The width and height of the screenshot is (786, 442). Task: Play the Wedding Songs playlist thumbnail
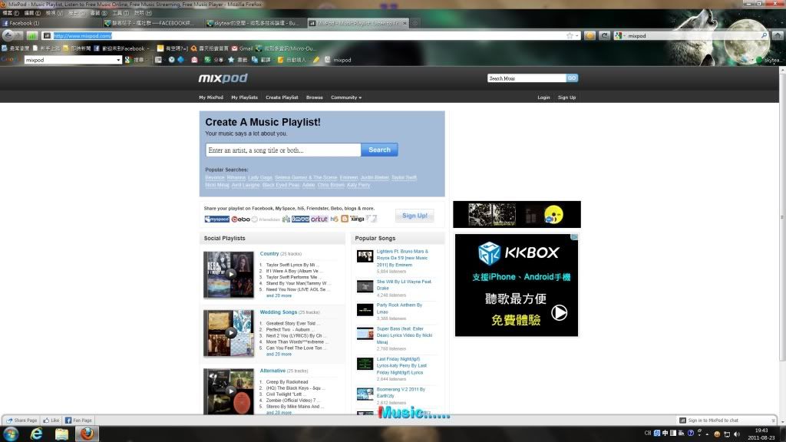coord(229,333)
